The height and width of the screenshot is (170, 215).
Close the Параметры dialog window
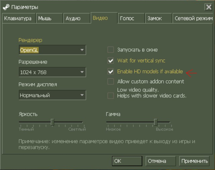[208, 7]
